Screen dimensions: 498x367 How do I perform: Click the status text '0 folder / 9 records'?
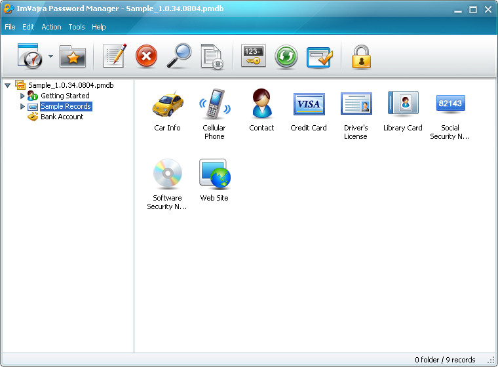[445, 360]
